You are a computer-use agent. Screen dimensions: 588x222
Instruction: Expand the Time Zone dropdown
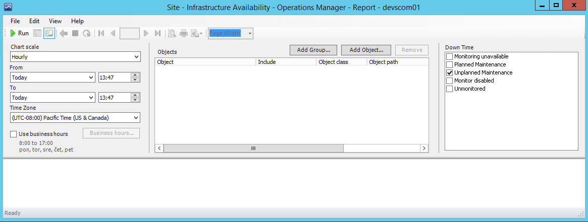pos(75,118)
